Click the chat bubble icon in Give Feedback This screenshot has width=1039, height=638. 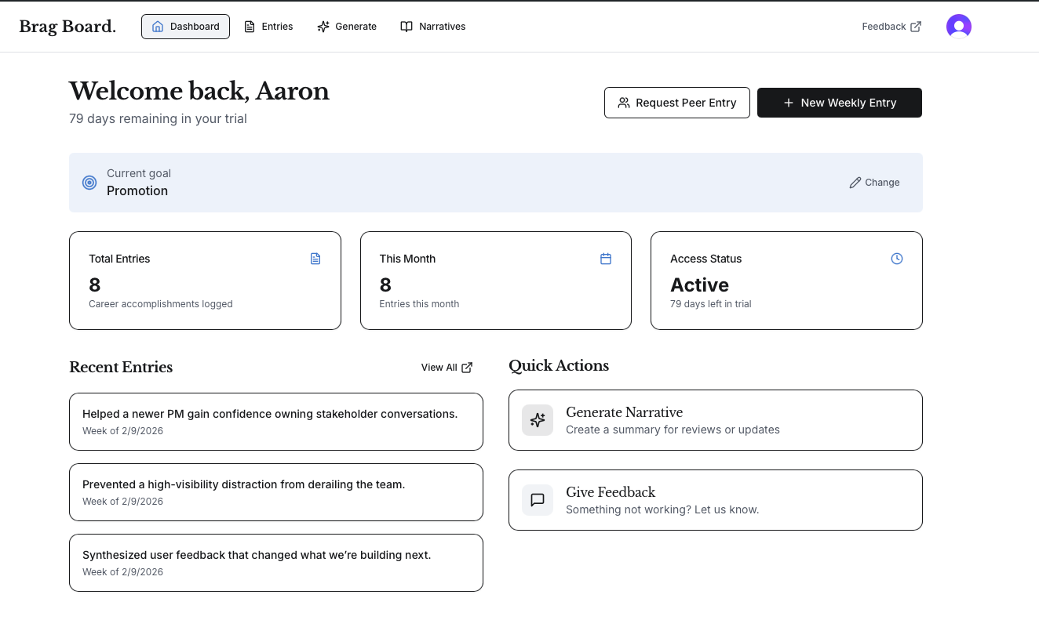click(x=538, y=500)
